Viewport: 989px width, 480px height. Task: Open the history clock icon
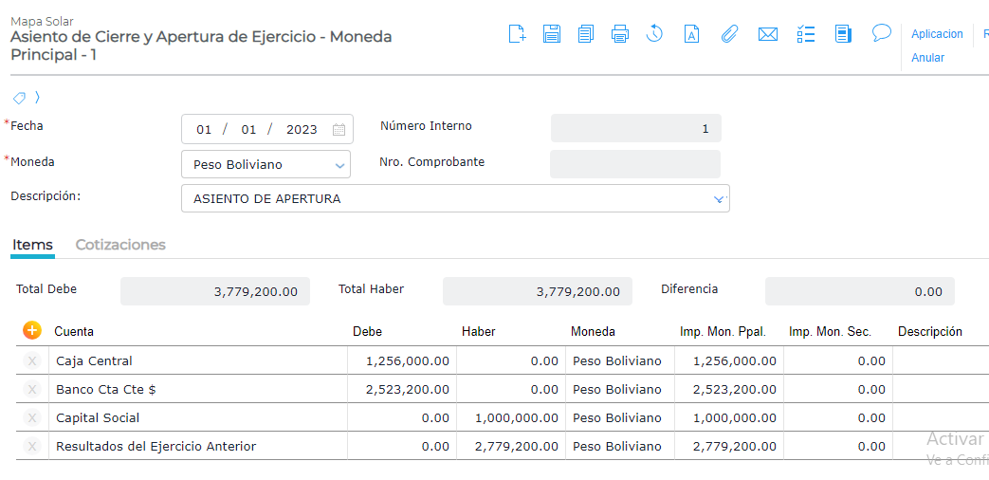pyautogui.click(x=654, y=34)
